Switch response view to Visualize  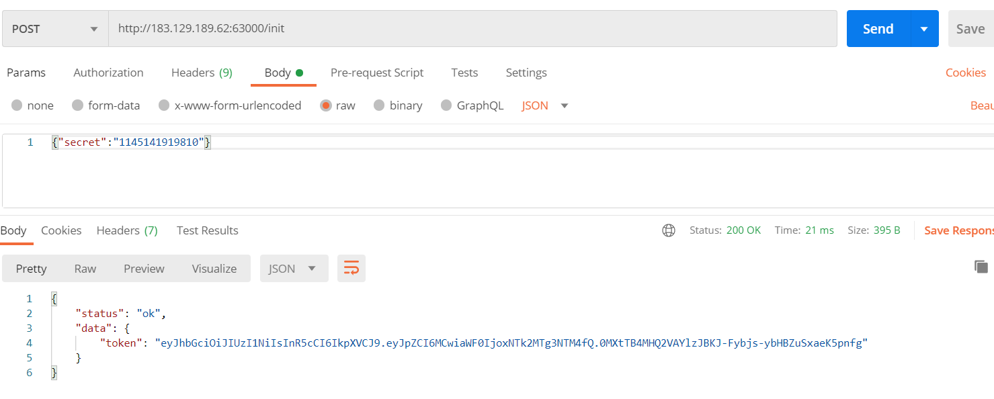[214, 269]
